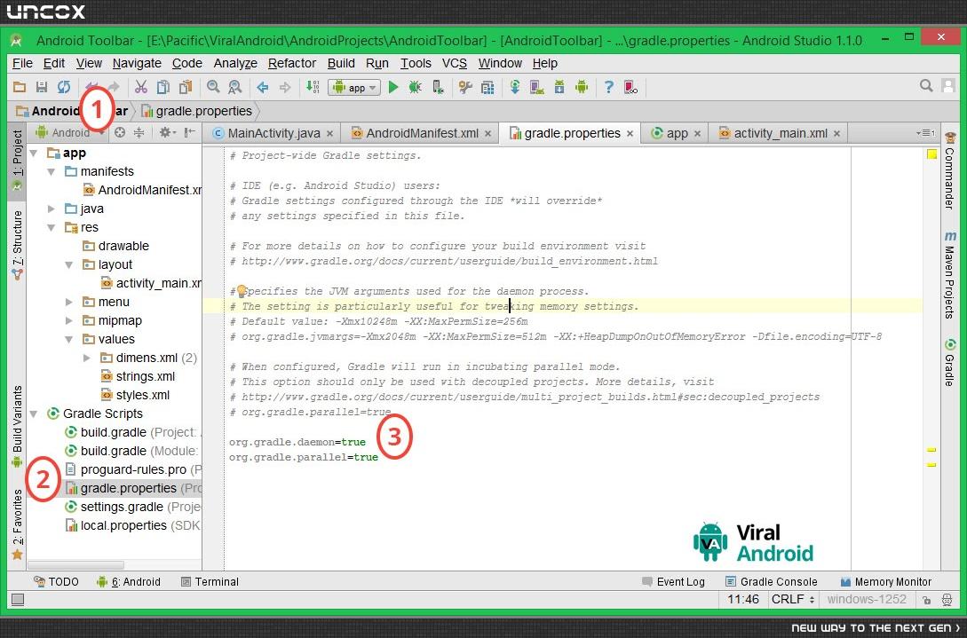
Task: Hide the Project panel with the hide icon
Action: point(190,132)
